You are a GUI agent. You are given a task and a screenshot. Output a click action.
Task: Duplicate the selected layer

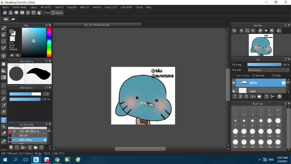(x=266, y=96)
